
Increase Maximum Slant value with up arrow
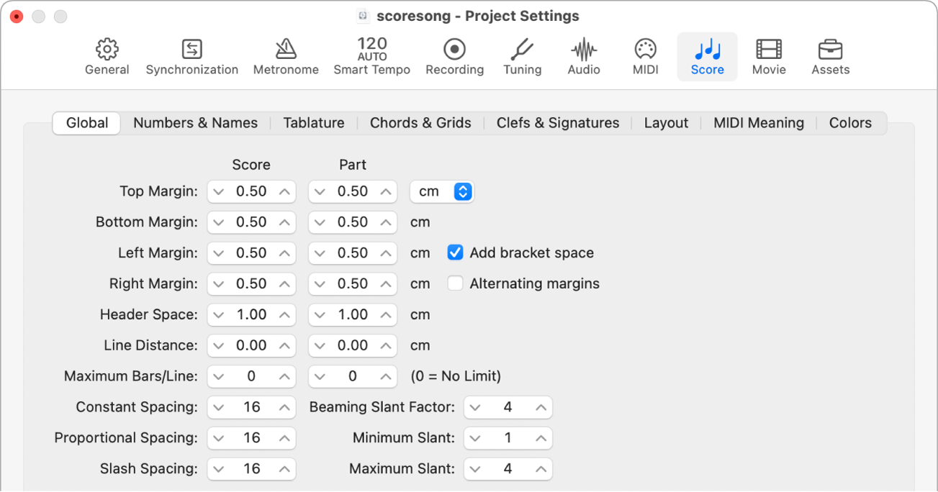pyautogui.click(x=541, y=469)
